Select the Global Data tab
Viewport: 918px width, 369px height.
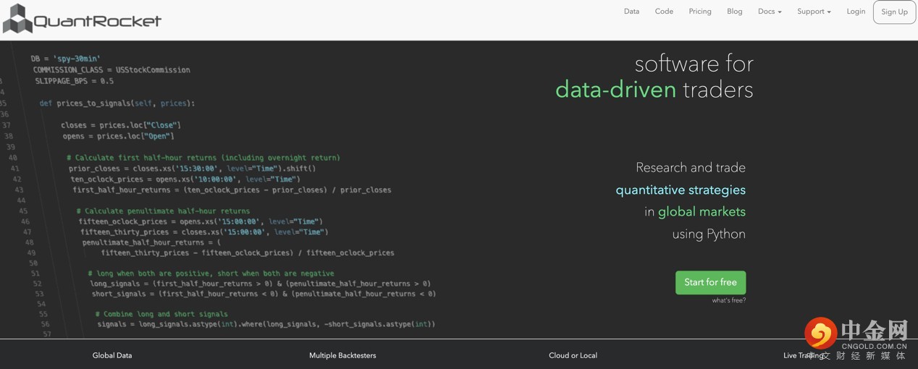(x=112, y=355)
